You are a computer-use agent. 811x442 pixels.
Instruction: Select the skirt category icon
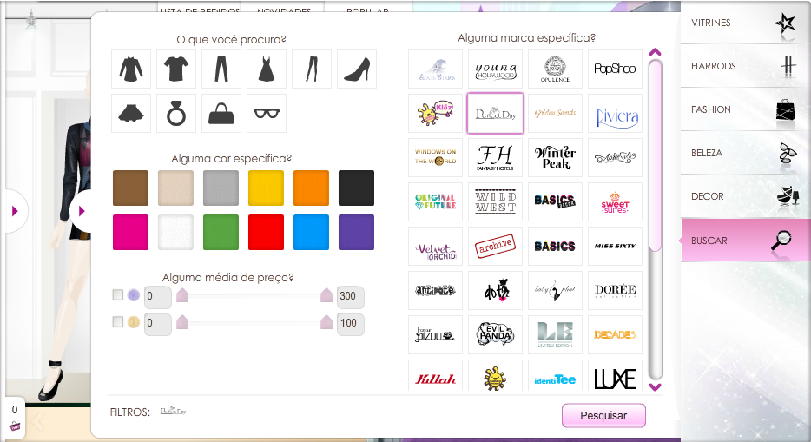[x=131, y=113]
